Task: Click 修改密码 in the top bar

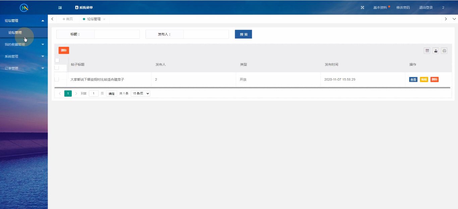Action: tap(403, 7)
